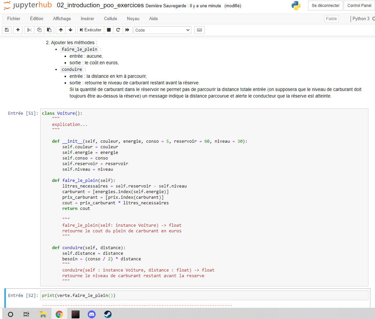Viewport: 375px width, 319px height.
Task: Open the Fichier menu
Action: pos(14,19)
